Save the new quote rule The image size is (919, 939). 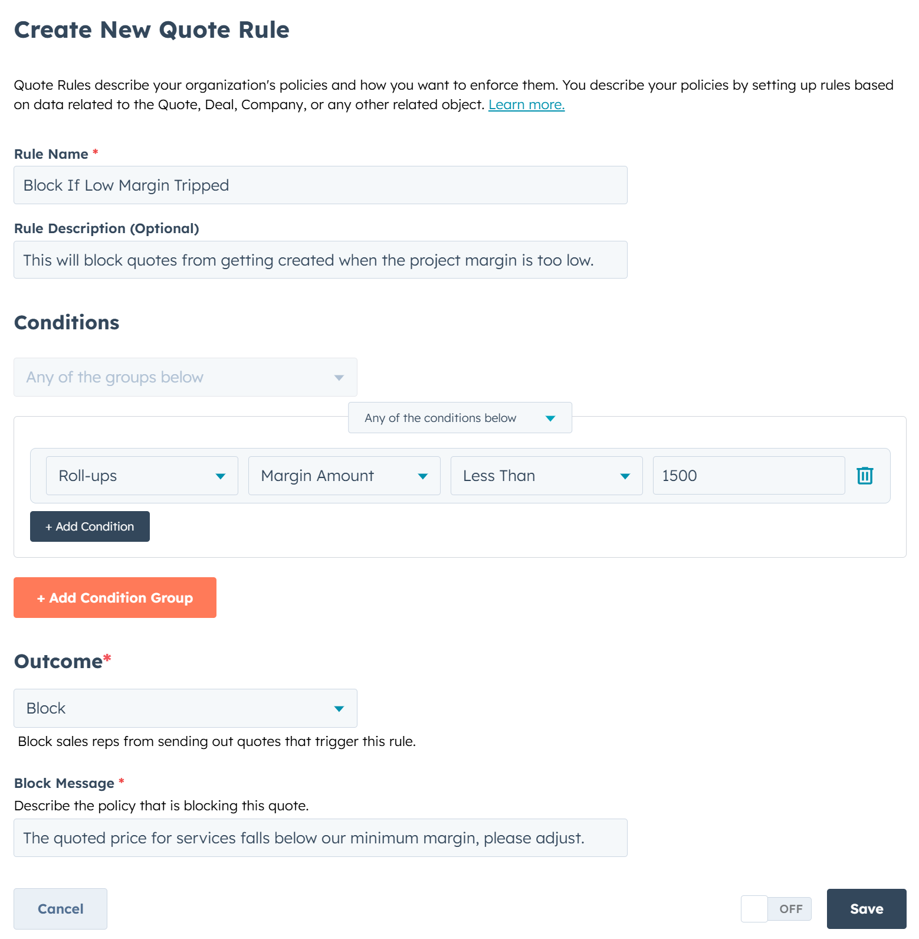coord(866,909)
